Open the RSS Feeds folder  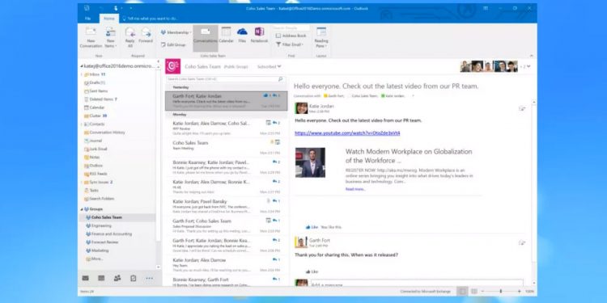(x=96, y=174)
